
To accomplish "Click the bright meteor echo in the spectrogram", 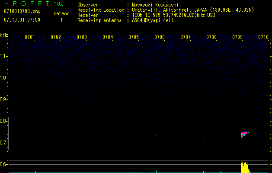I will [245, 133].
